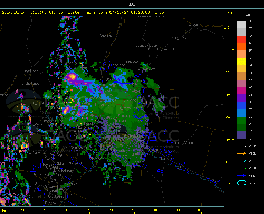The height and width of the screenshot is (214, 264).
Task: Click the 'Encon' place label on map
Action: tap(193, 24)
